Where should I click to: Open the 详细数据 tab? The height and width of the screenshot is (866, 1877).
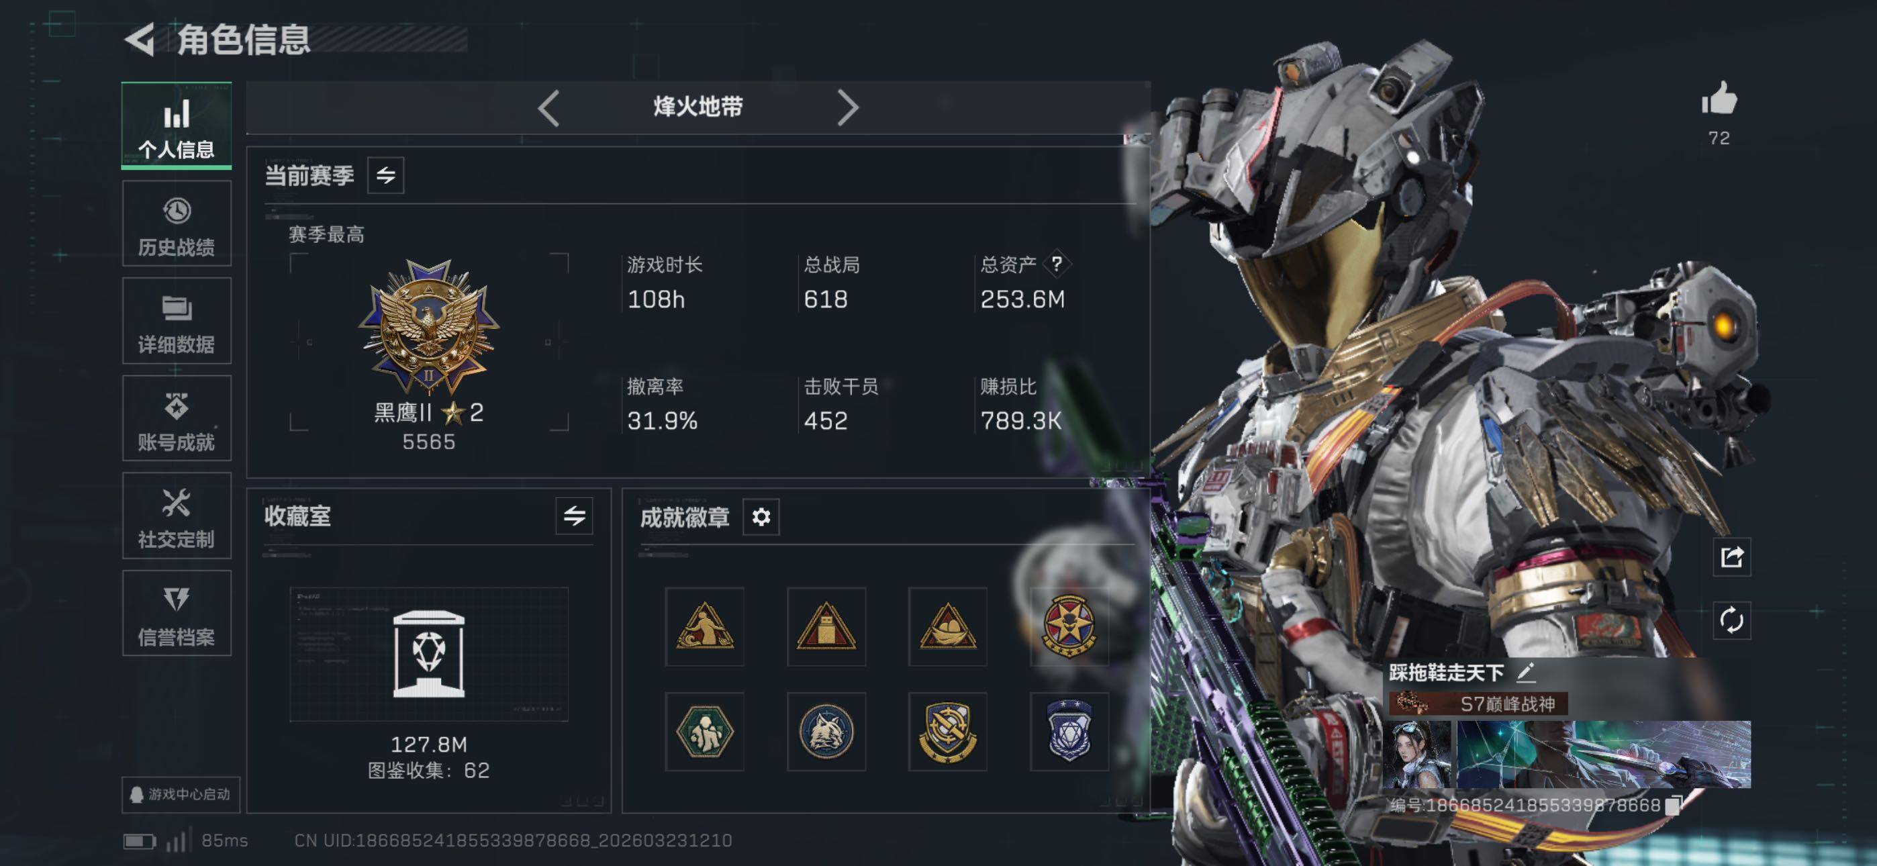point(177,321)
